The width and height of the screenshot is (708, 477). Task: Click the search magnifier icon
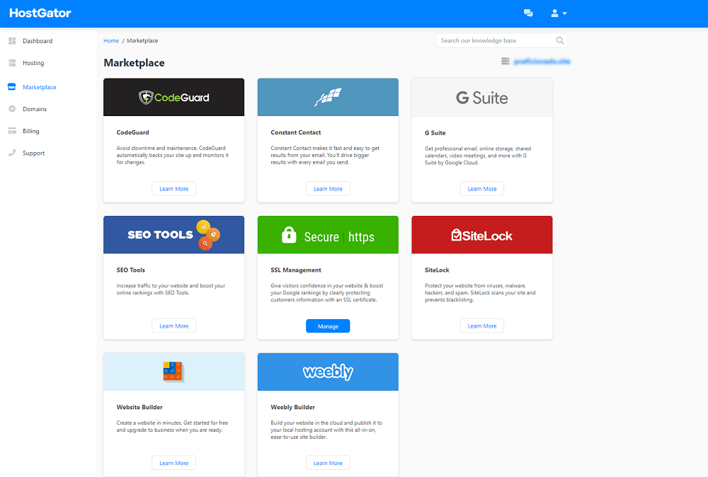[x=560, y=40]
